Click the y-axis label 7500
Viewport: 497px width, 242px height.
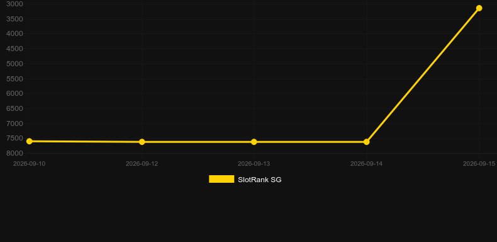[x=14, y=138]
